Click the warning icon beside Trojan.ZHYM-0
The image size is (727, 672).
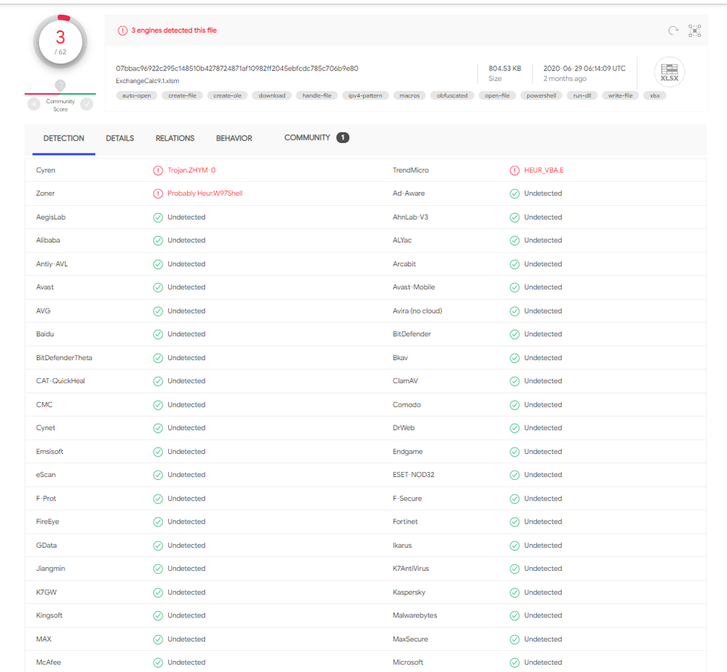click(158, 171)
